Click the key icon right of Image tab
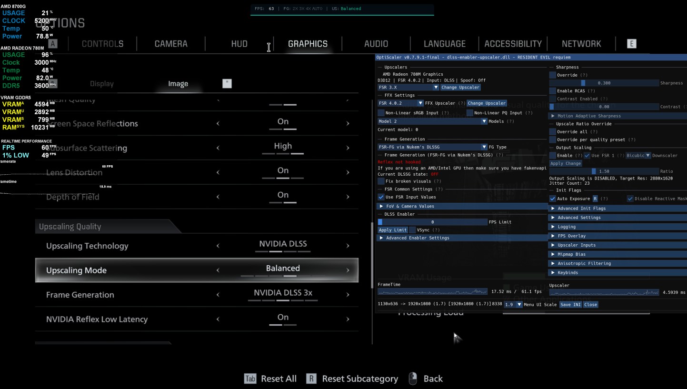 pyautogui.click(x=227, y=83)
